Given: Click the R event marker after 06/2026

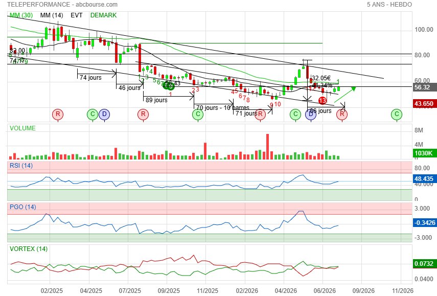Looking at the screenshot, I should coord(342,115).
